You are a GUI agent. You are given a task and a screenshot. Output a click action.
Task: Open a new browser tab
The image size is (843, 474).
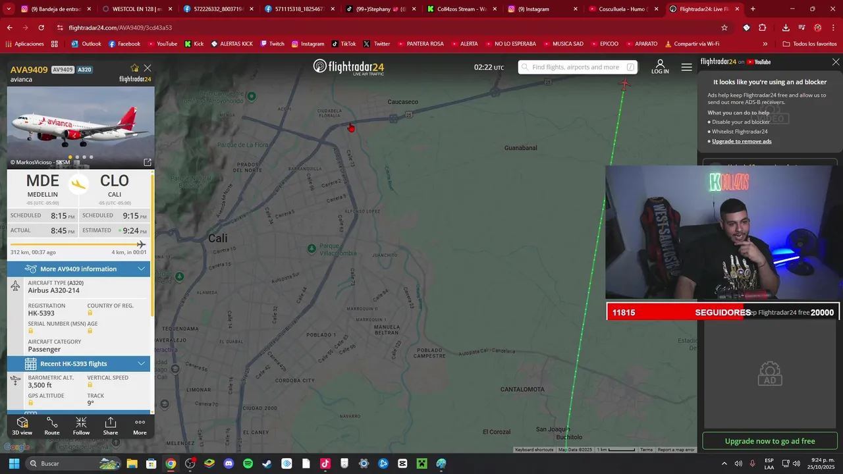[753, 9]
